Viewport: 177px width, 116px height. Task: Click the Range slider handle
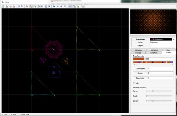coord(153,91)
